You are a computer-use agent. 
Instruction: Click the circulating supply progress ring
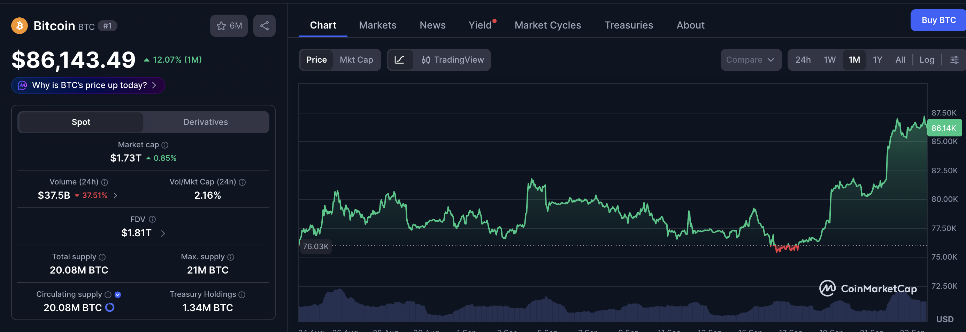[x=110, y=307]
